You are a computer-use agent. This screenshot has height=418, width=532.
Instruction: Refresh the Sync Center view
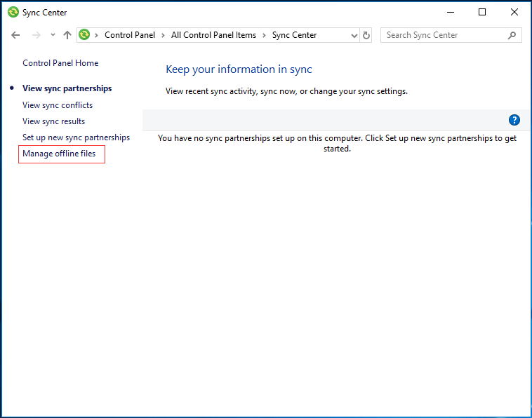pyautogui.click(x=366, y=35)
